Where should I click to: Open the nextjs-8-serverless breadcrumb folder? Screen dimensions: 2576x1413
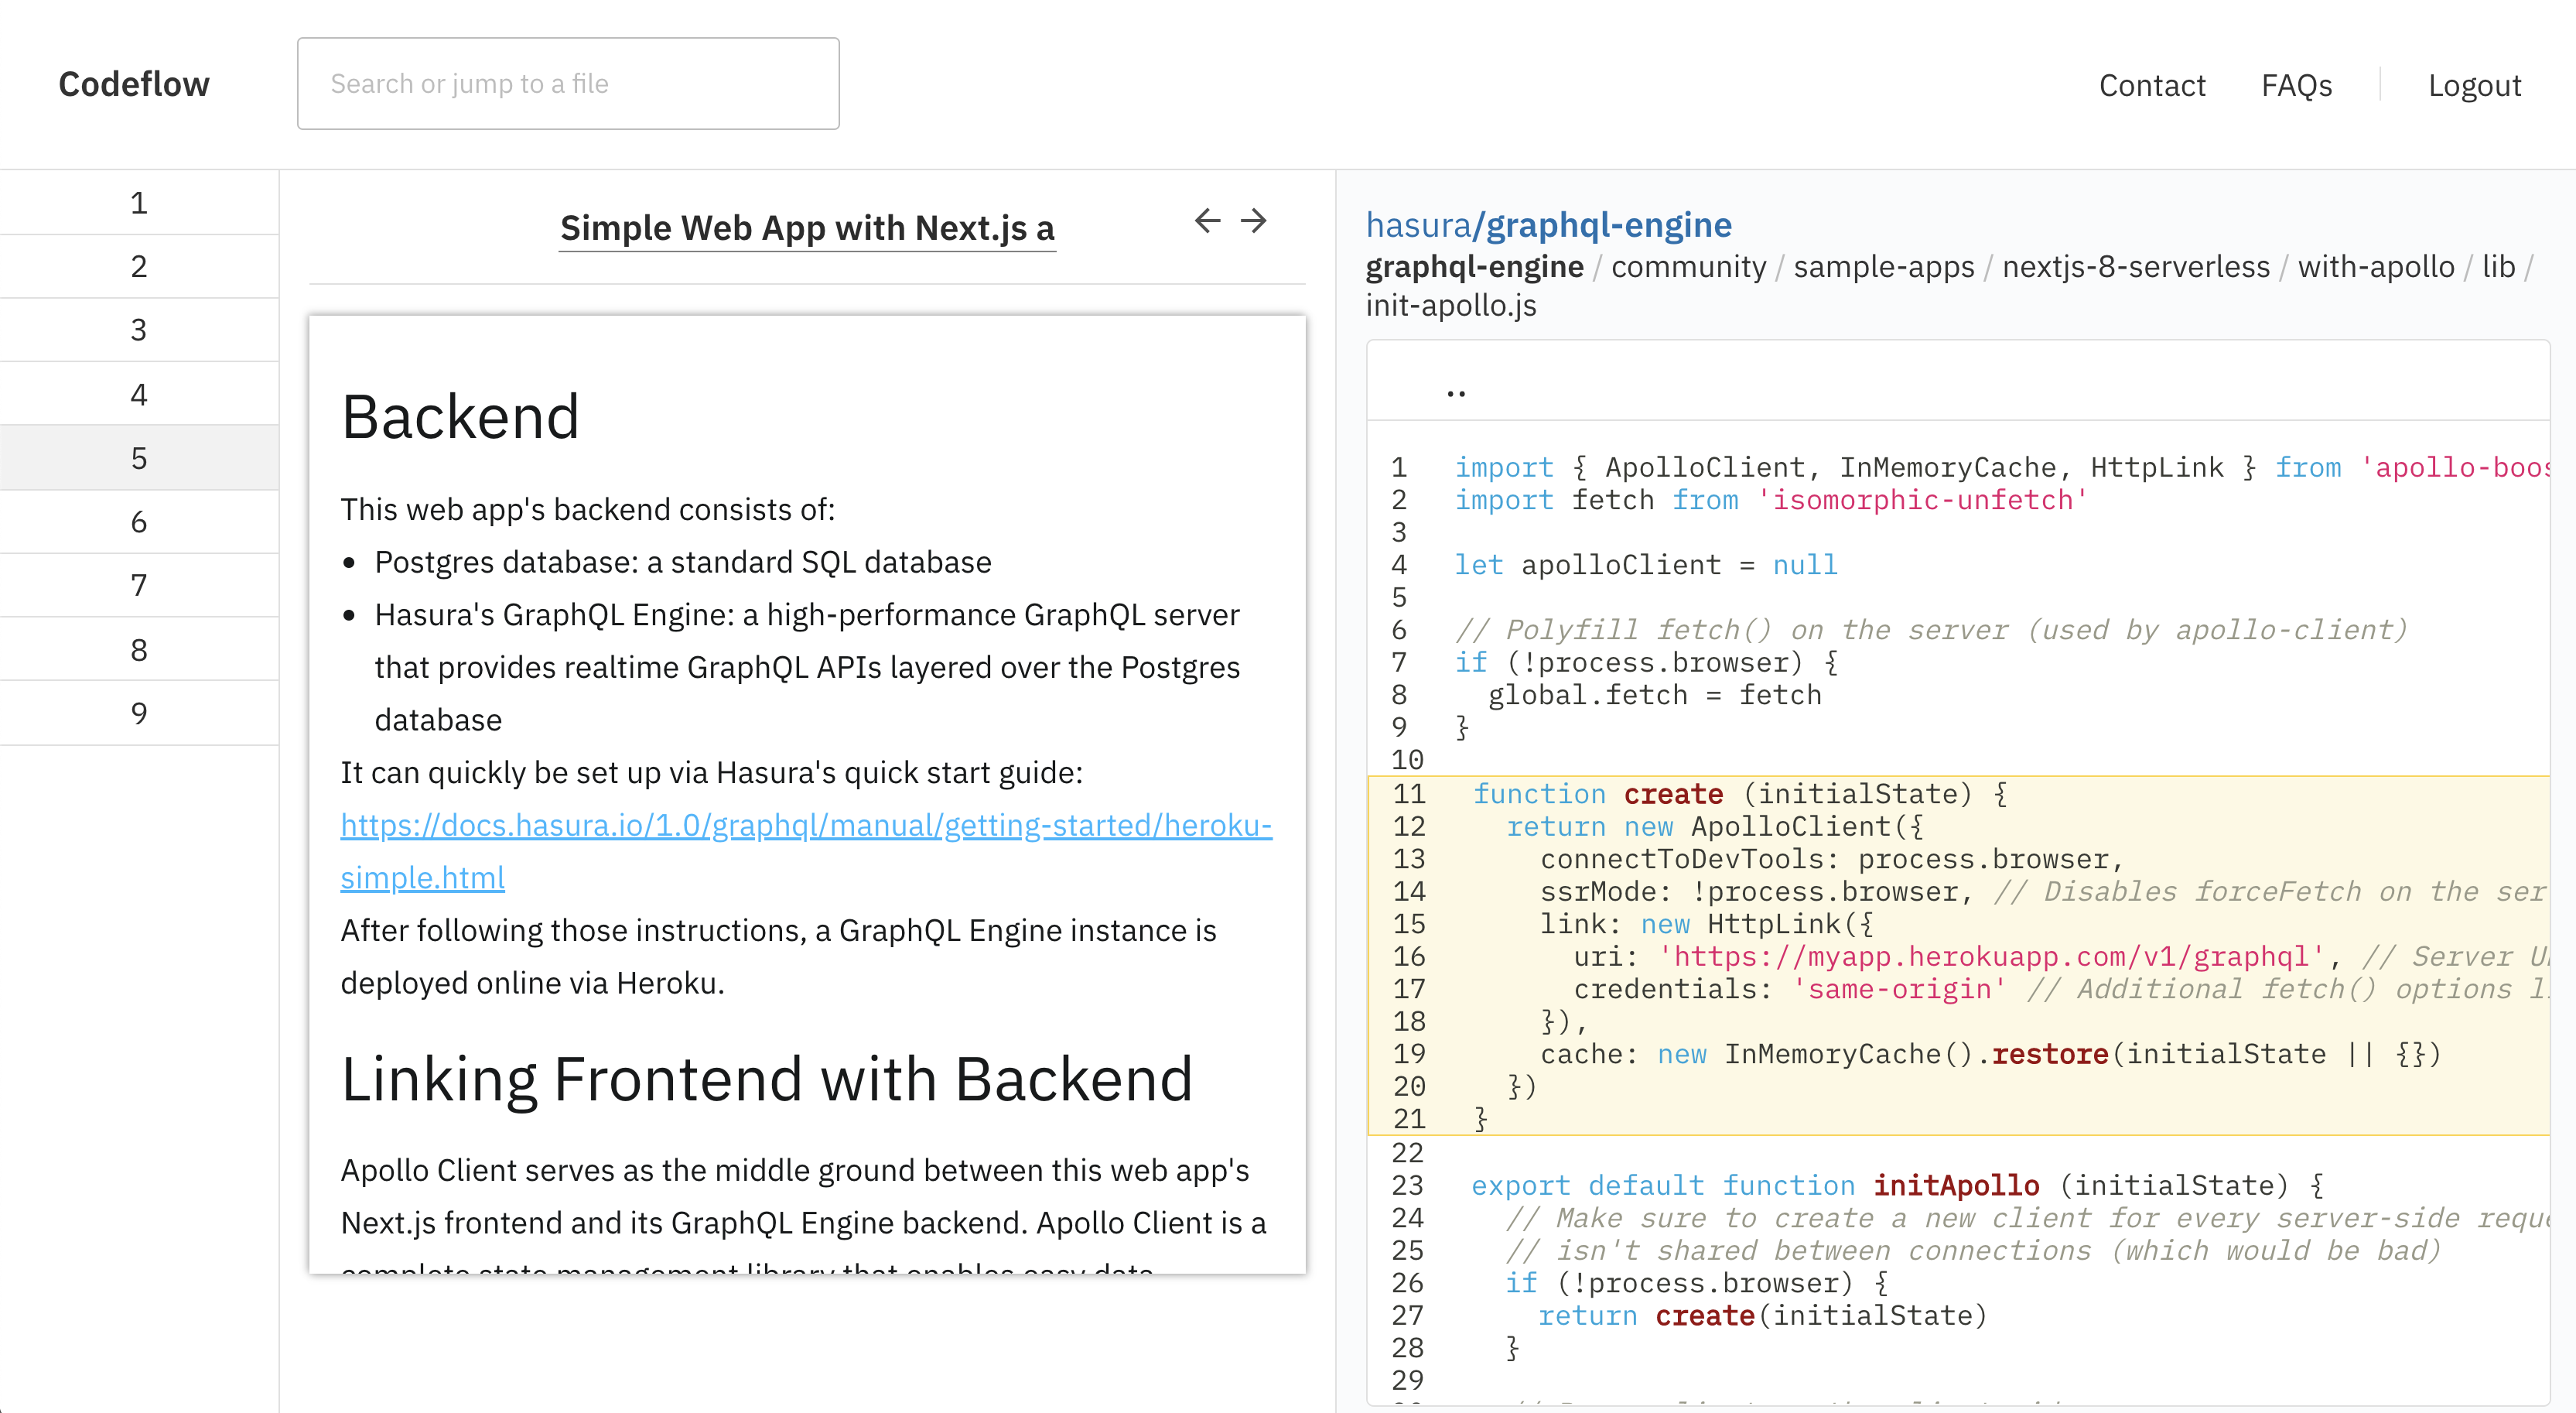[x=2135, y=267]
